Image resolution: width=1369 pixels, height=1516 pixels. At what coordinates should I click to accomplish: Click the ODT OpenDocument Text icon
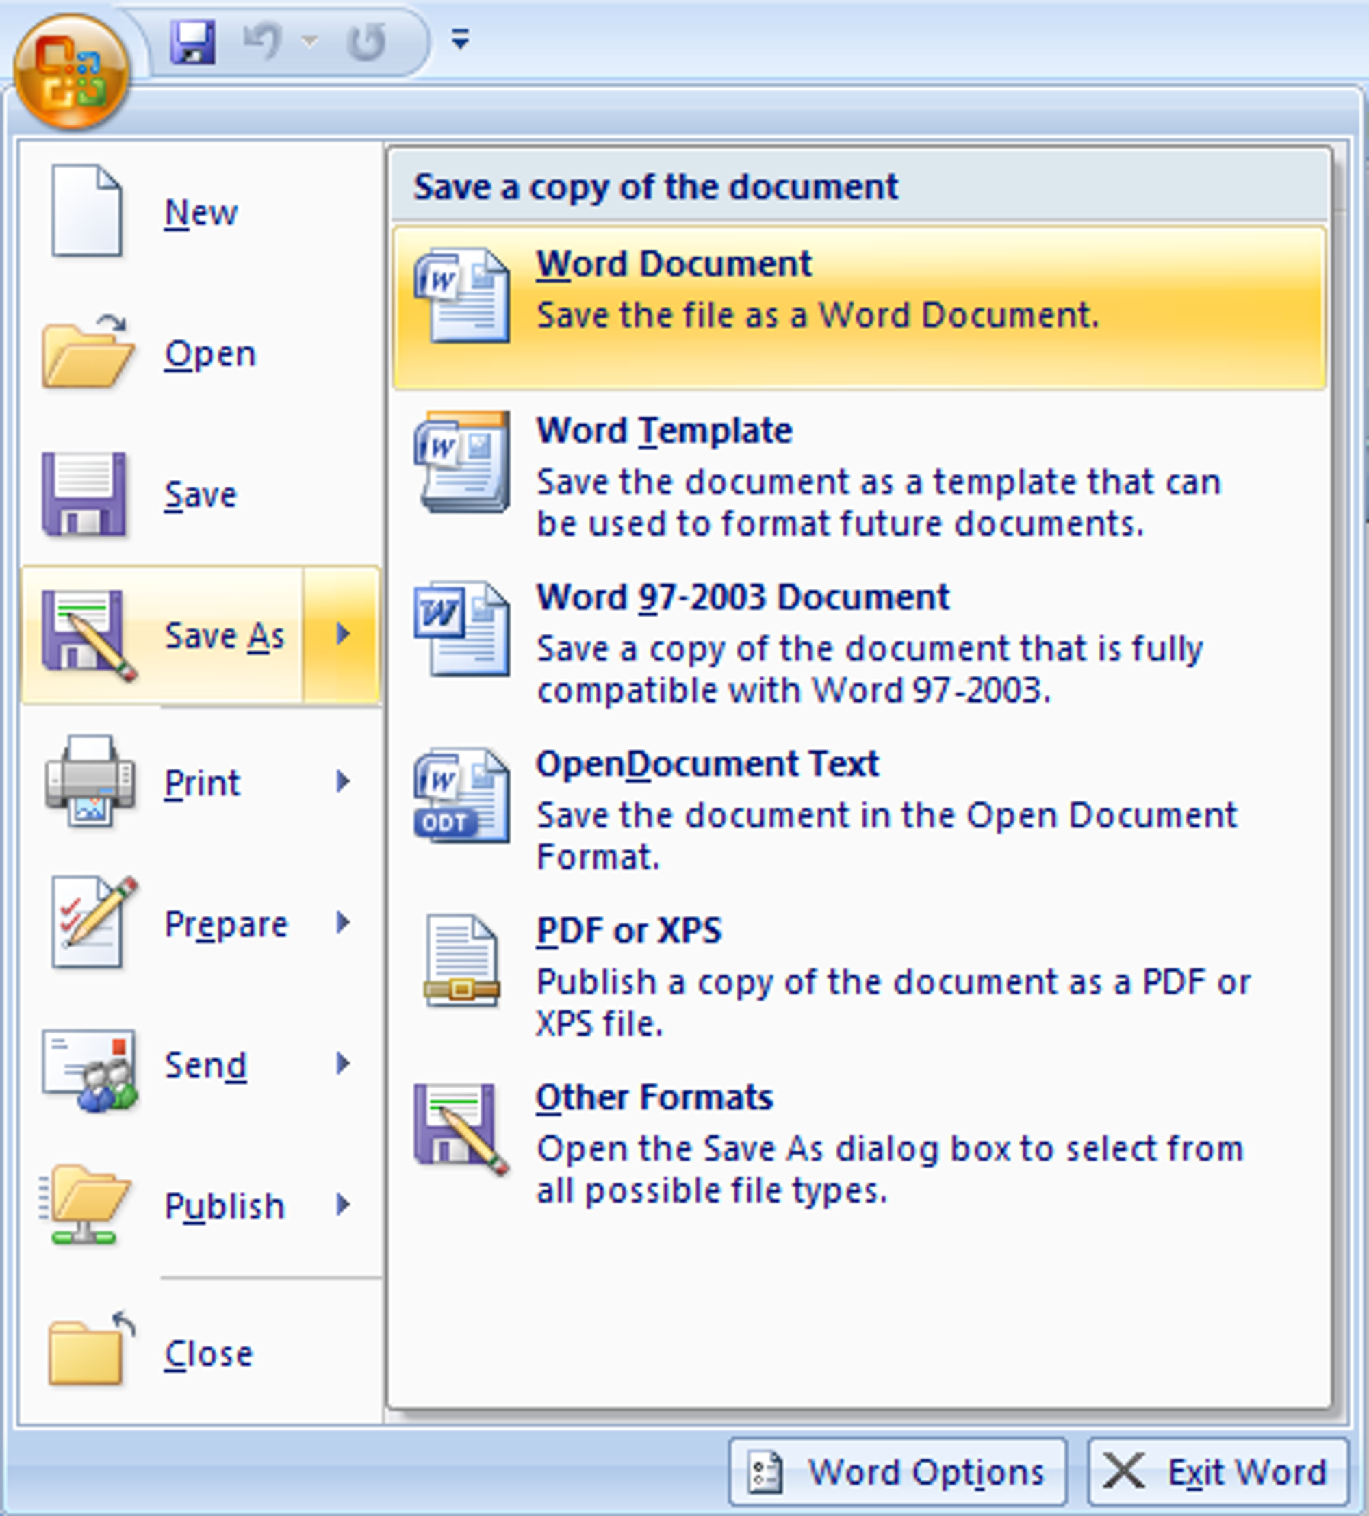click(462, 795)
